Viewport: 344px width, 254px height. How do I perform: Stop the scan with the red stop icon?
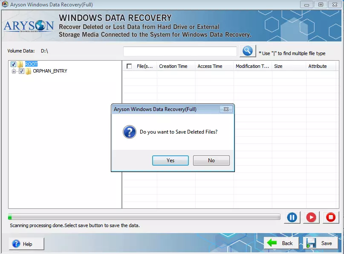pos(331,217)
